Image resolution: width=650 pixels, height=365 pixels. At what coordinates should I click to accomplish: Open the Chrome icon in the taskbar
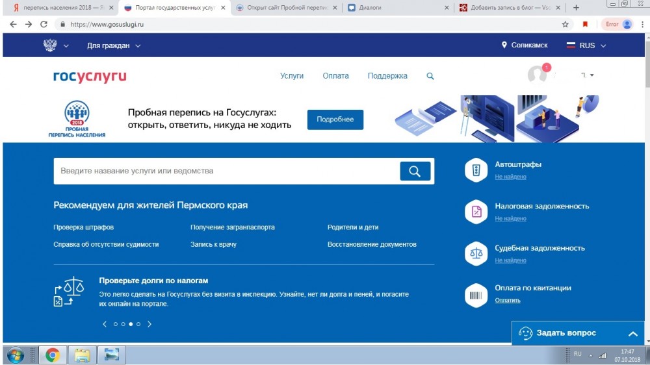(x=53, y=355)
